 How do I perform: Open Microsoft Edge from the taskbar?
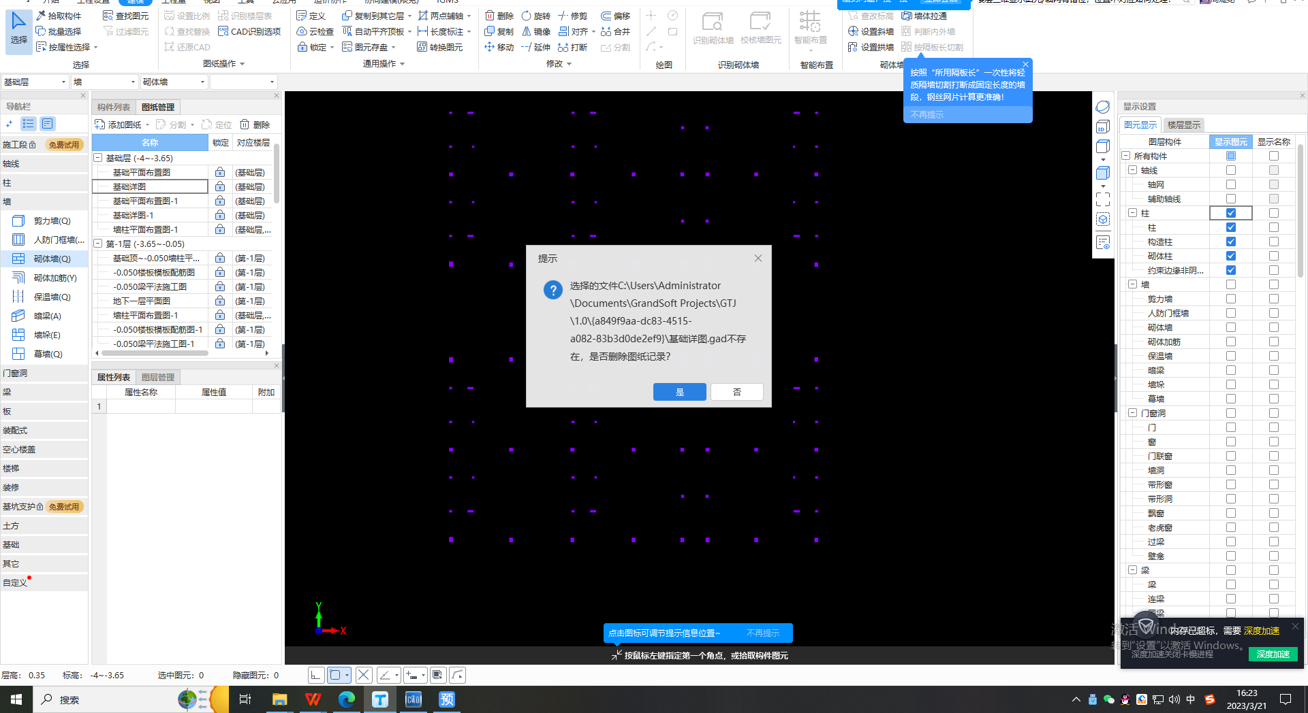[x=347, y=699]
